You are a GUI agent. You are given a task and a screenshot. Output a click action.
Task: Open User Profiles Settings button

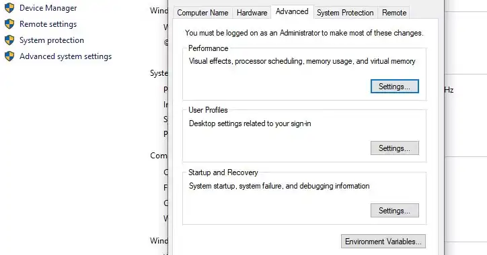394,148
